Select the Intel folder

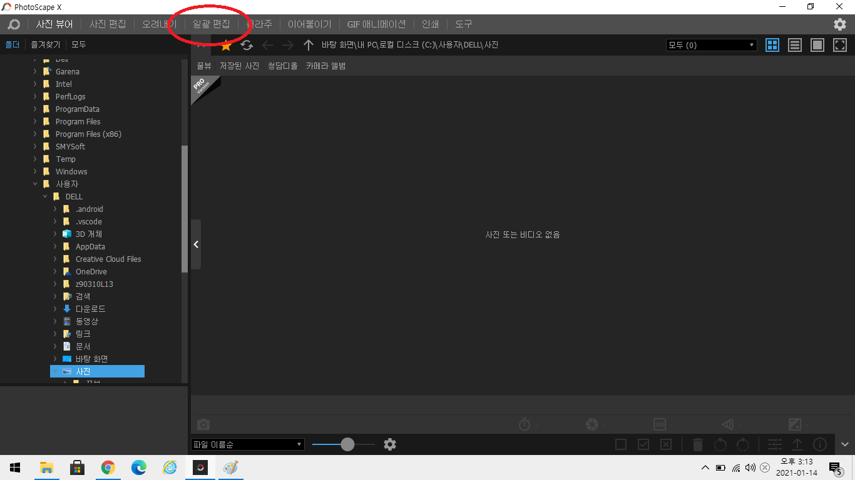point(64,84)
